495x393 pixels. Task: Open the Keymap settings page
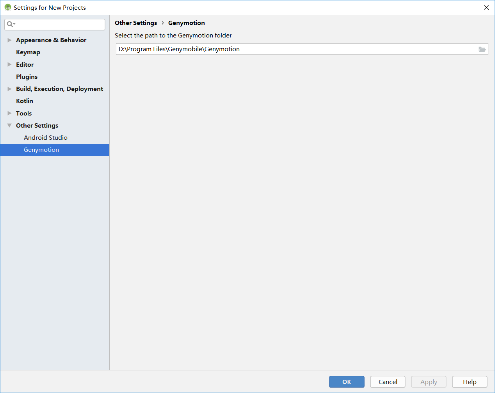pyautogui.click(x=28, y=52)
